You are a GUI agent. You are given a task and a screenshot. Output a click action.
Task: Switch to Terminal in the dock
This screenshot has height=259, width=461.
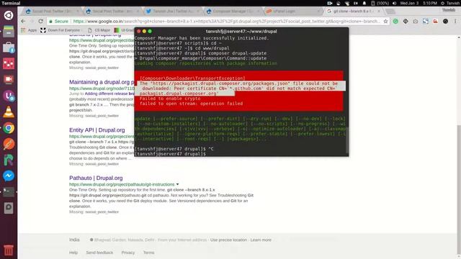point(9,192)
